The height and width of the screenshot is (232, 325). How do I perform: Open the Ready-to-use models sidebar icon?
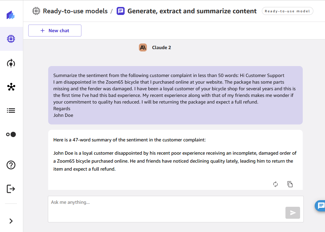pyautogui.click(x=11, y=39)
